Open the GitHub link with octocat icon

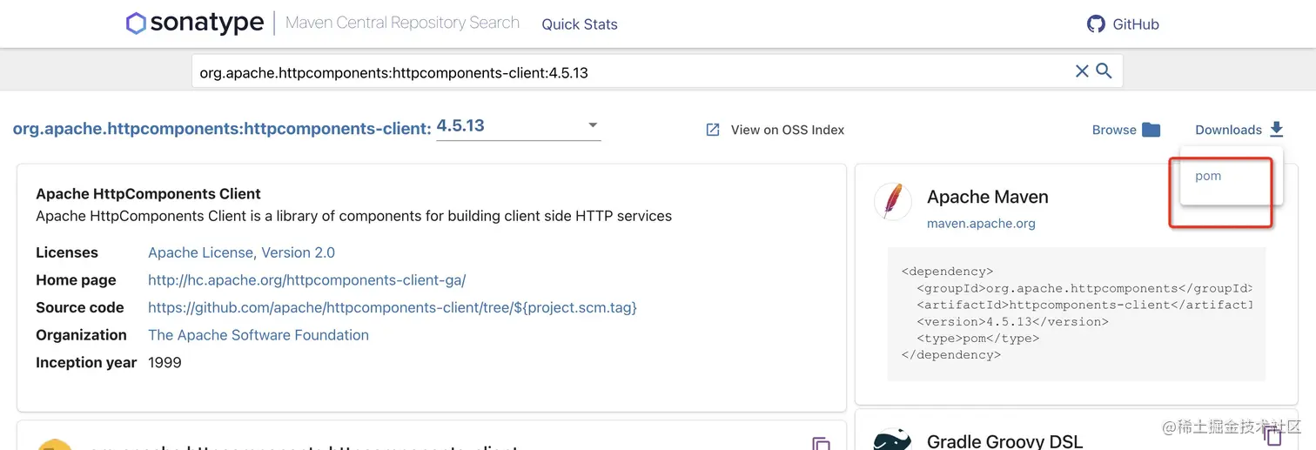(x=1123, y=24)
